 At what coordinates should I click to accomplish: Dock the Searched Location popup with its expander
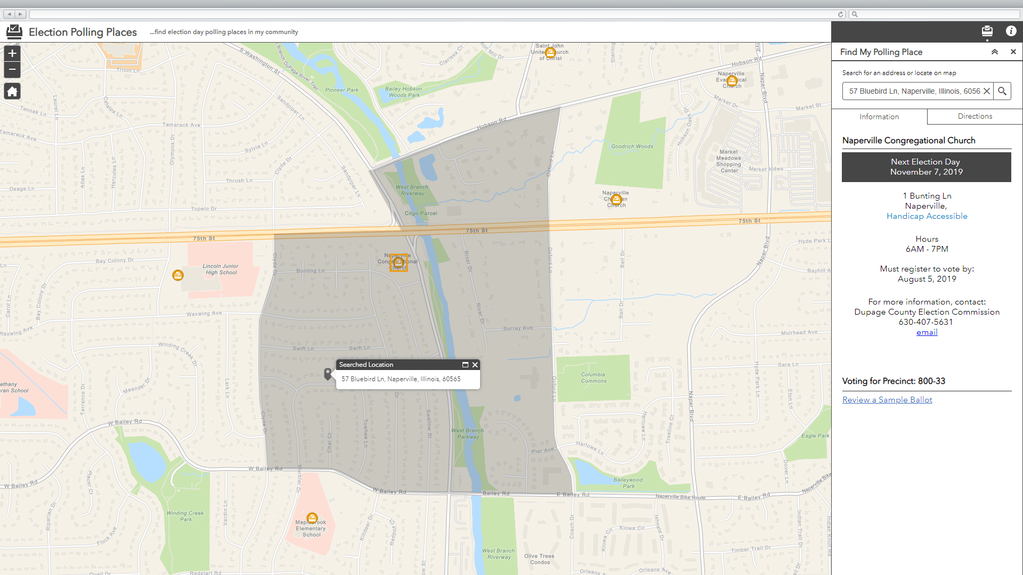(465, 365)
